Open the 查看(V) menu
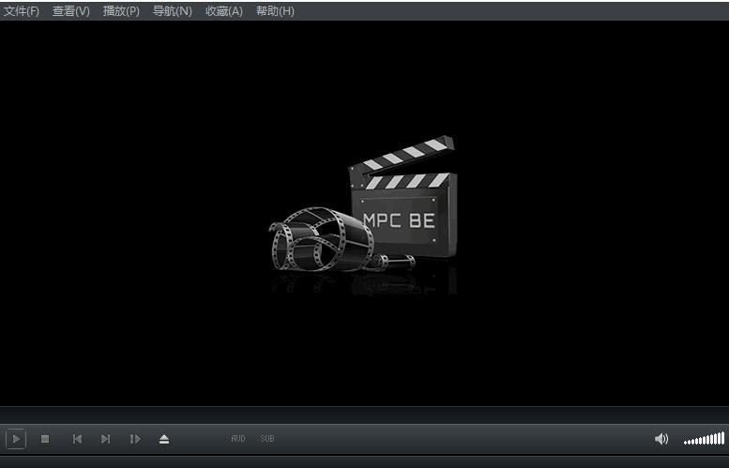Image resolution: width=729 pixels, height=468 pixels. 71,11
